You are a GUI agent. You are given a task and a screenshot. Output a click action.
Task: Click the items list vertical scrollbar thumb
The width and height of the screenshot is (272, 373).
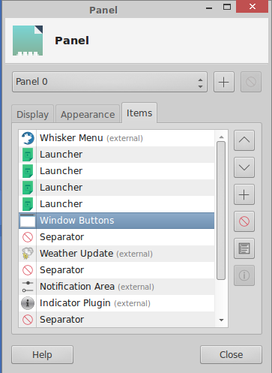221,210
